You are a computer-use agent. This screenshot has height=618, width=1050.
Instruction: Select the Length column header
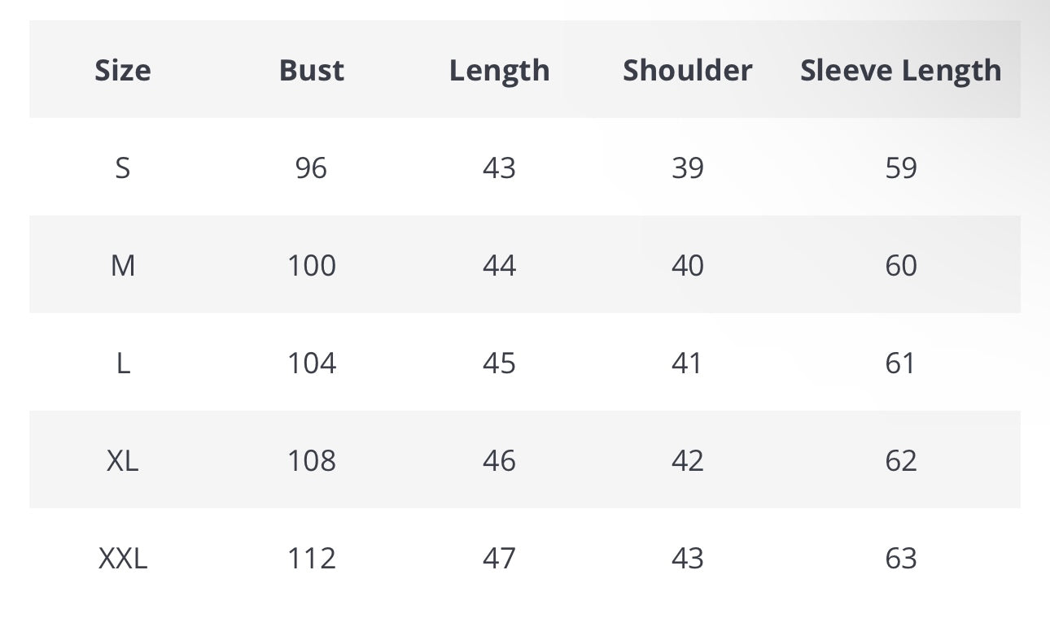coord(499,71)
